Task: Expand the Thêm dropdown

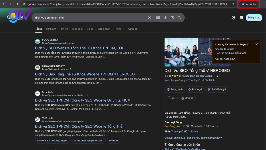Action: 119,29
